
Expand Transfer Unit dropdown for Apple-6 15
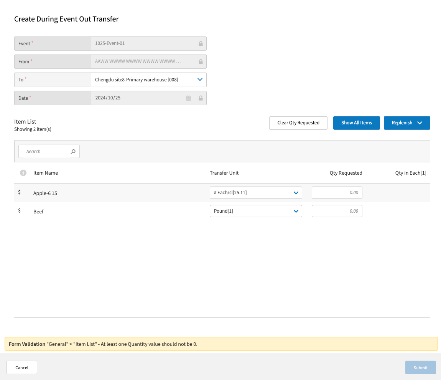tap(296, 193)
